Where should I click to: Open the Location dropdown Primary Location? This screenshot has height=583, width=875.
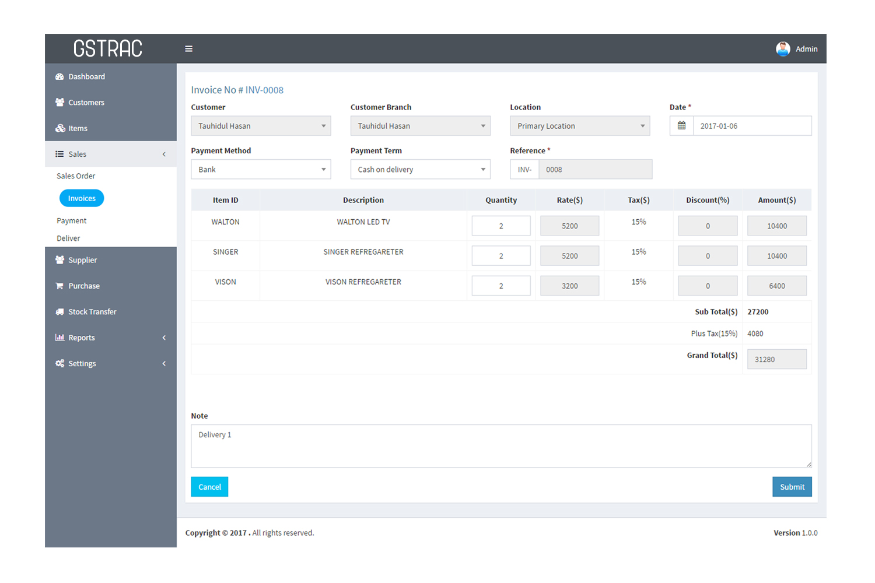pos(580,126)
